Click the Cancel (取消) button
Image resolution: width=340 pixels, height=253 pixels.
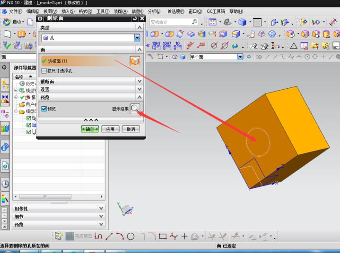coord(131,129)
